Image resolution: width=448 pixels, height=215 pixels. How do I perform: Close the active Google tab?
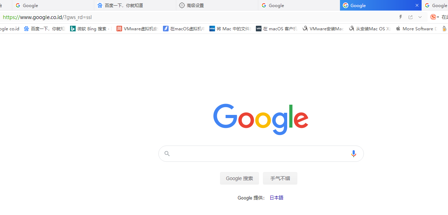click(x=417, y=5)
